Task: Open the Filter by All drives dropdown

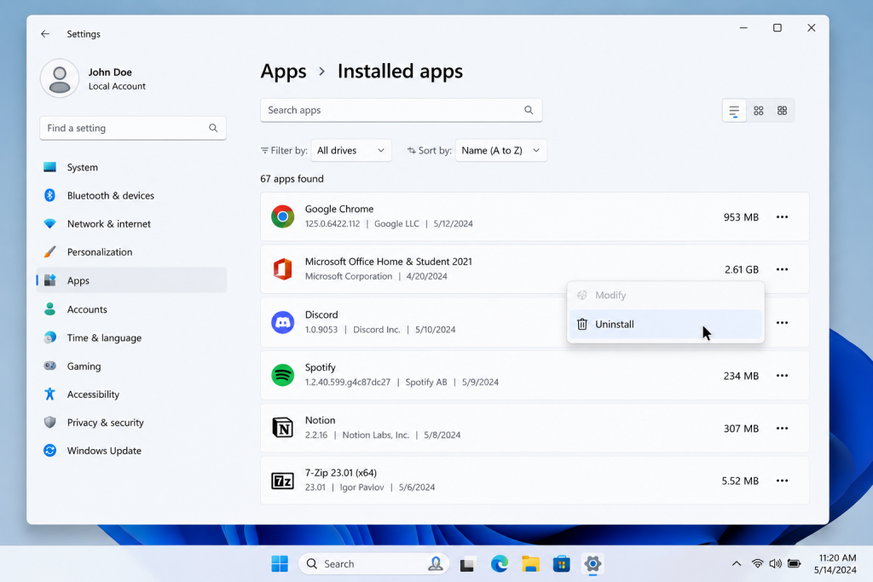Action: pos(351,150)
